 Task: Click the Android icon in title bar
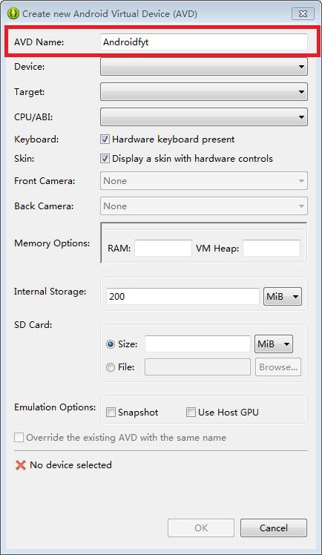[13, 14]
